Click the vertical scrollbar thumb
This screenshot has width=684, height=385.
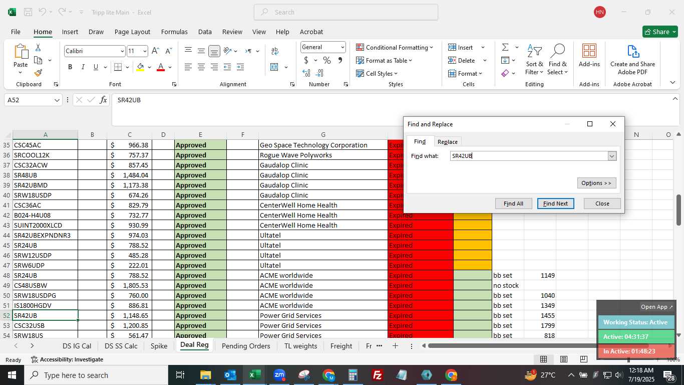point(679,210)
